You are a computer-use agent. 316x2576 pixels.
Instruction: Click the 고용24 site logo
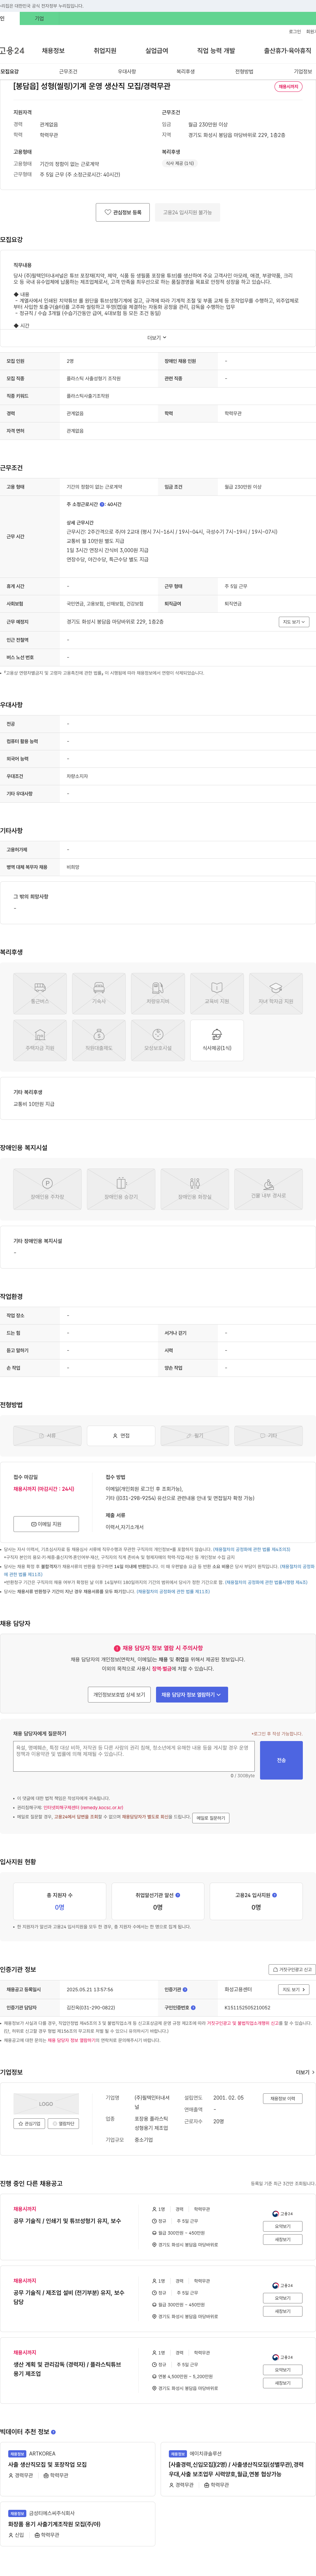point(12,50)
